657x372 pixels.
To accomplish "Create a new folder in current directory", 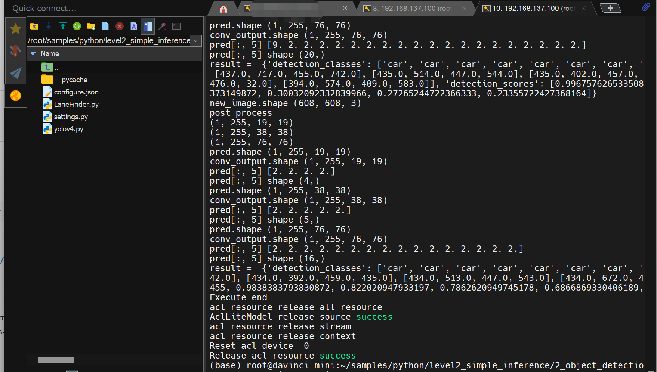I will (91, 26).
